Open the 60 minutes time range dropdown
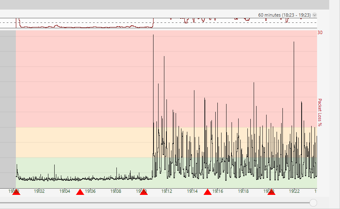The width and height of the screenshot is (340, 209). [315, 15]
